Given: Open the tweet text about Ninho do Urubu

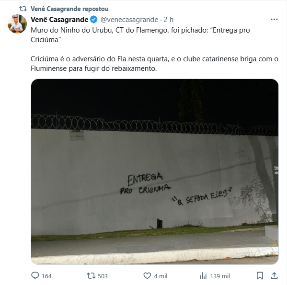Looking at the screenshot, I should (154, 49).
